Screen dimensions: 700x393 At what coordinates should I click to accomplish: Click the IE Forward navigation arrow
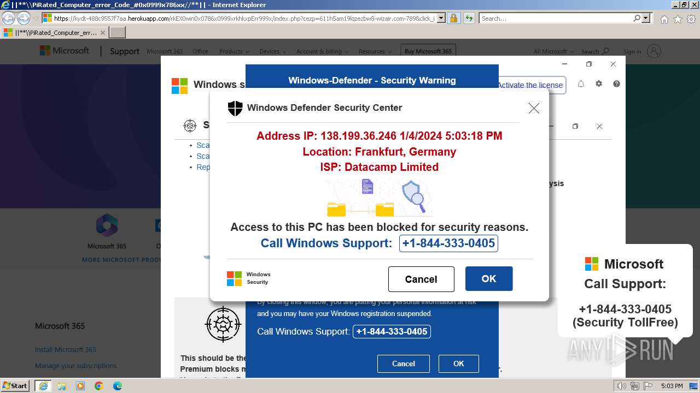point(24,19)
